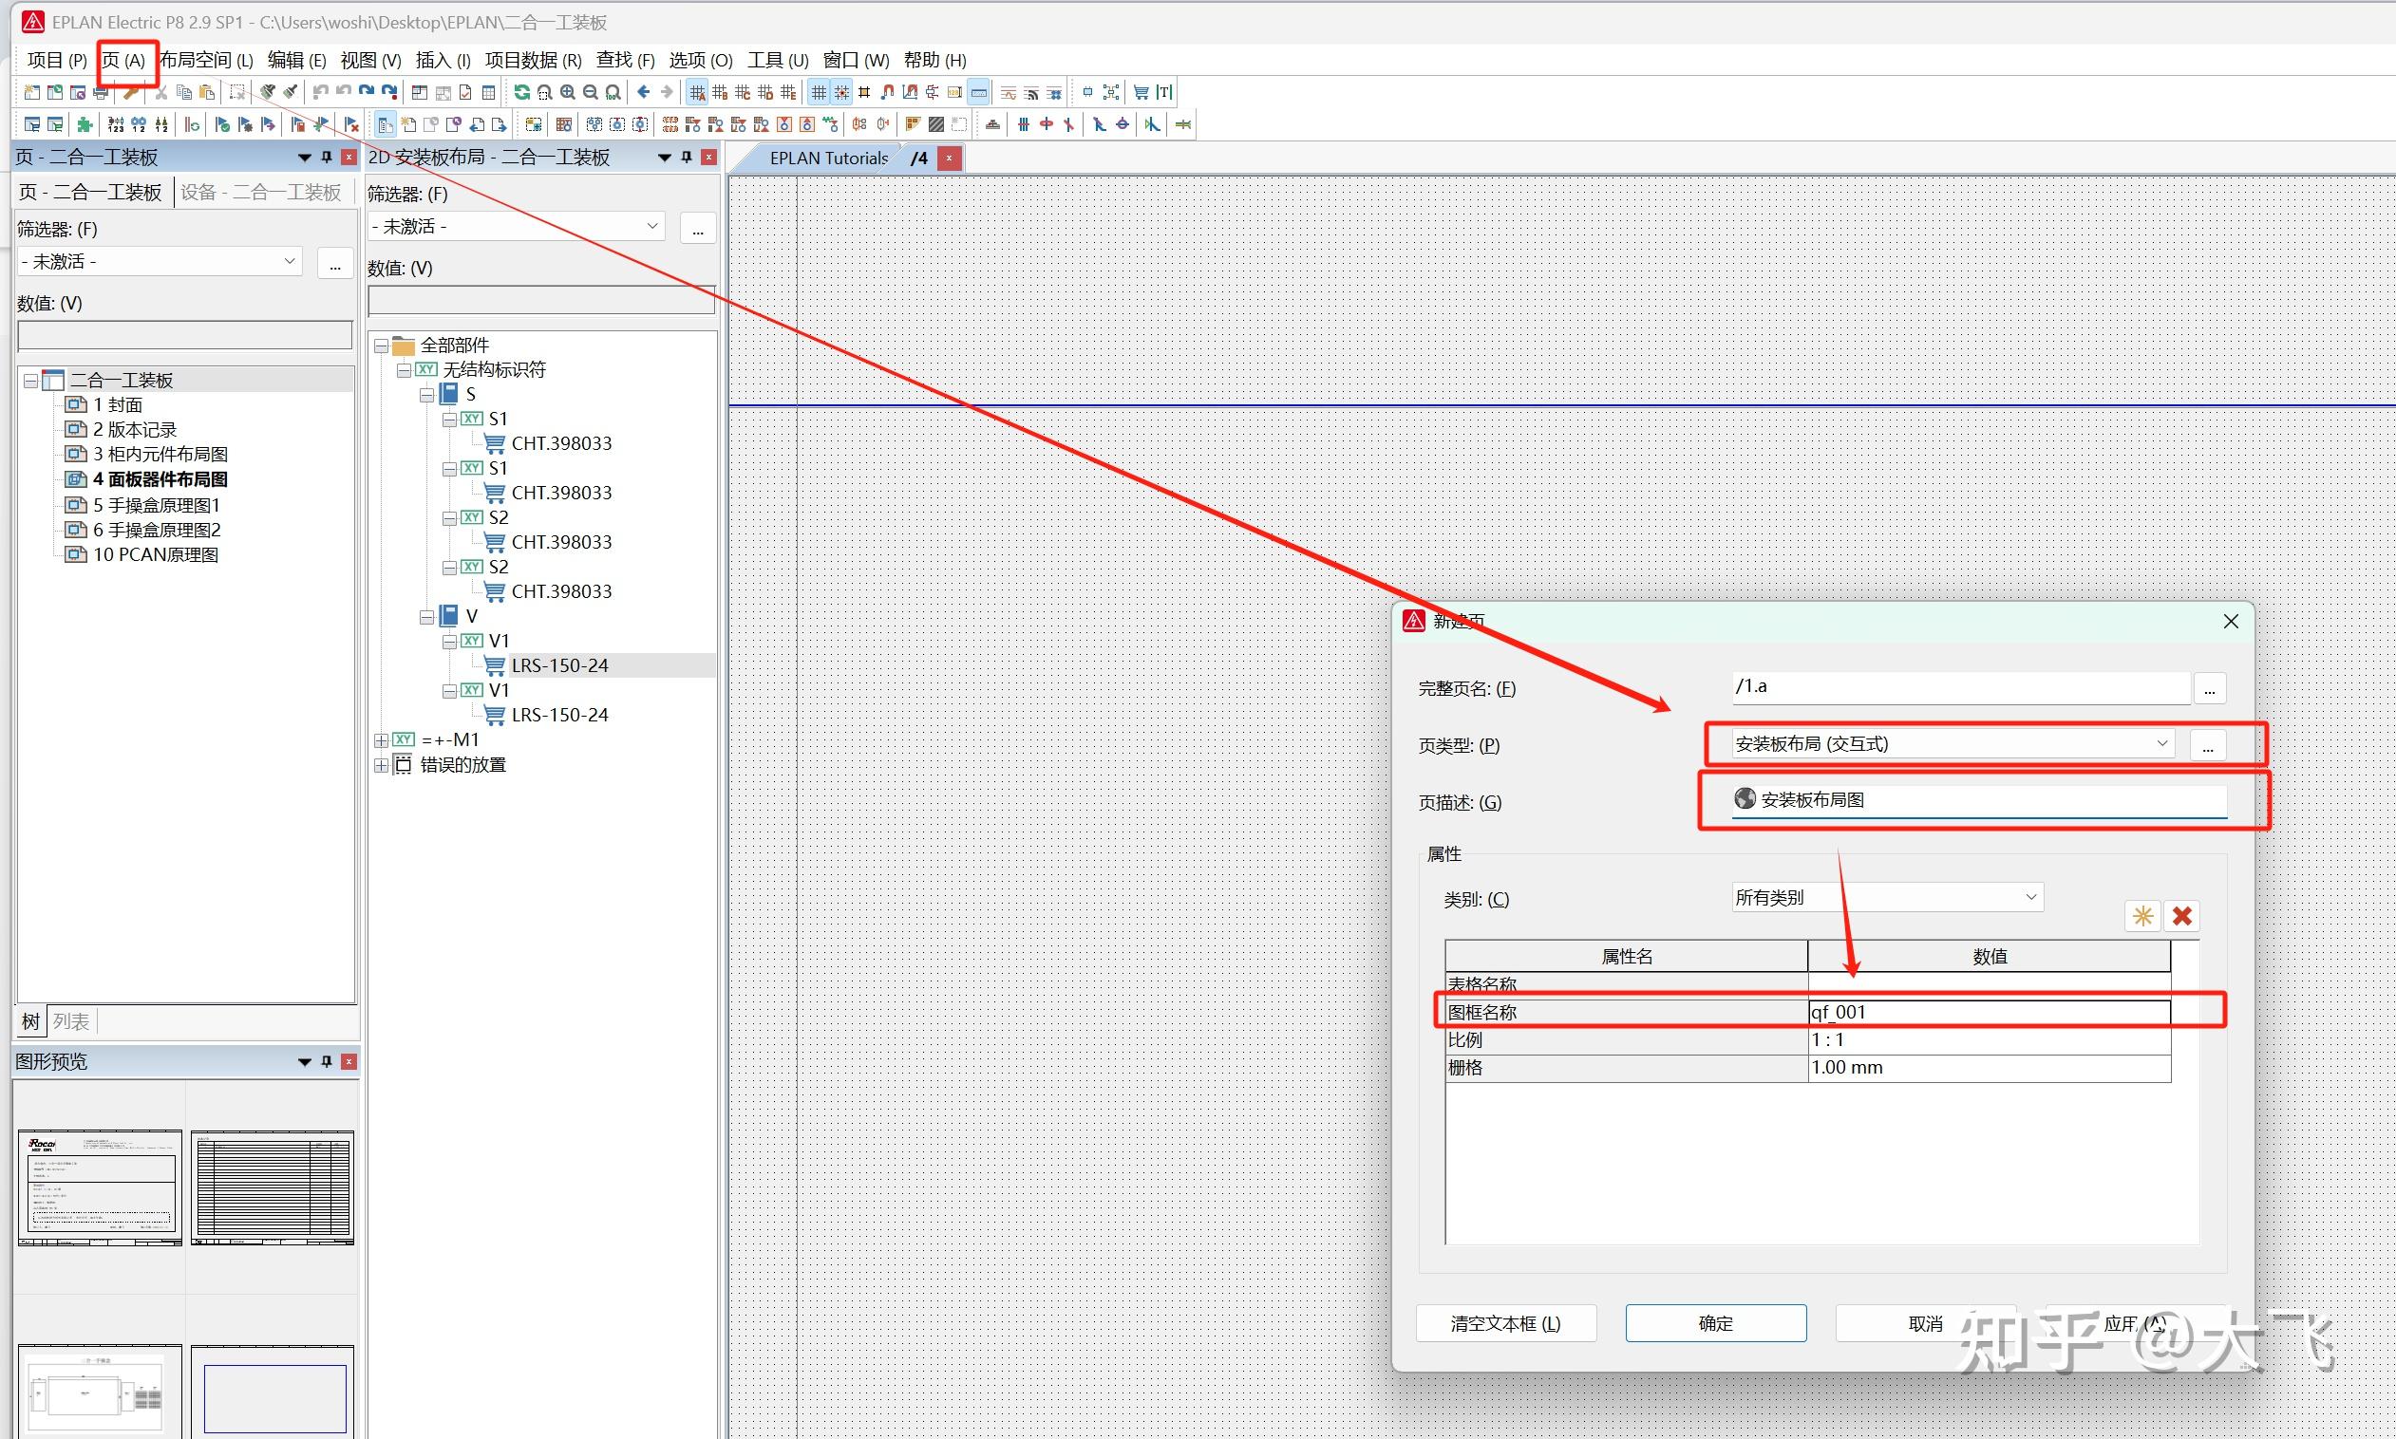Click the hatched grey square icon
2396x1439 pixels.
click(x=936, y=124)
